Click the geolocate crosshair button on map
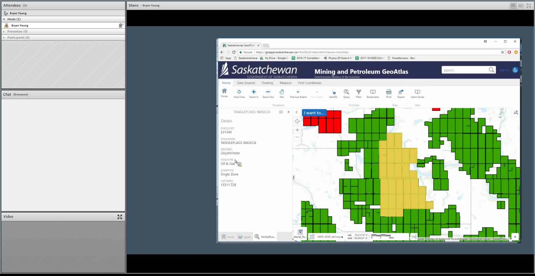This screenshot has height=276, width=535. [x=297, y=121]
